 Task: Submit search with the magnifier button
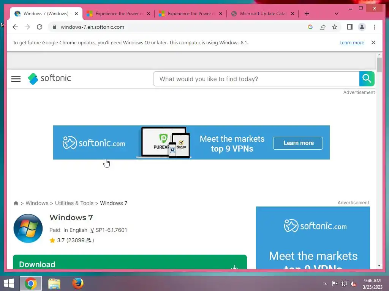point(367,79)
